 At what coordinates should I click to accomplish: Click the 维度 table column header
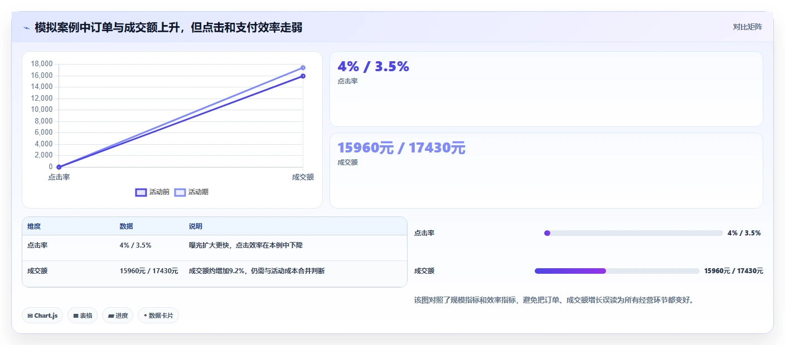click(x=34, y=226)
